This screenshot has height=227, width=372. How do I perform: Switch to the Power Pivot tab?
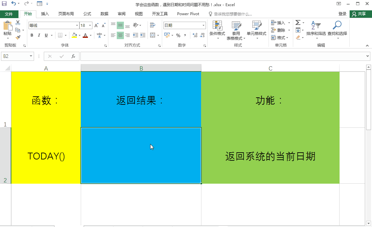coord(188,14)
